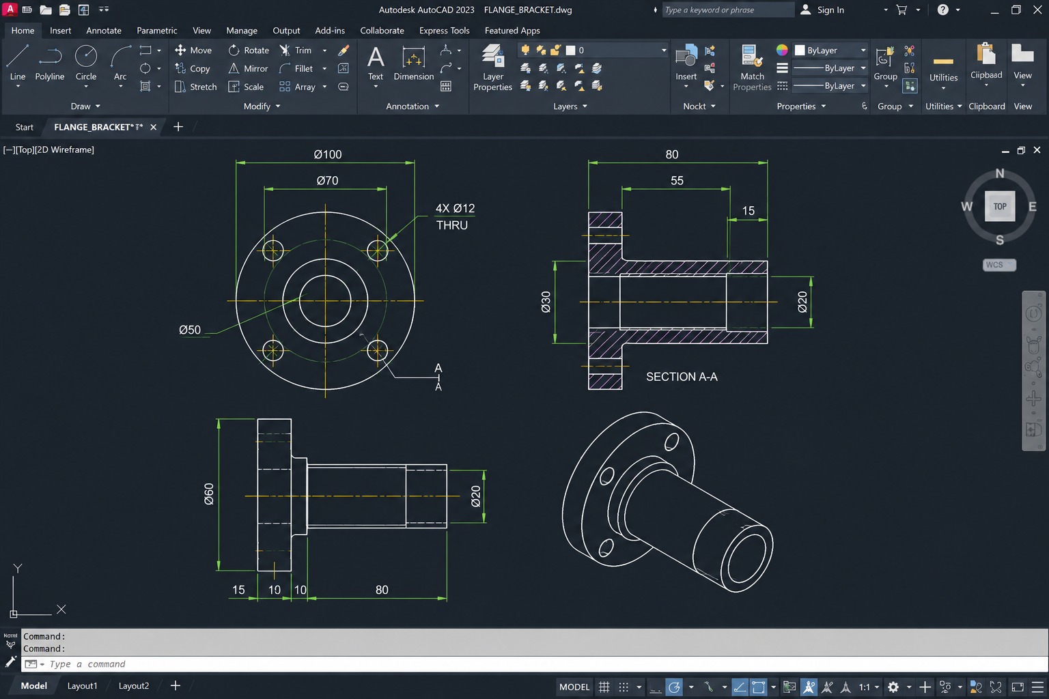Viewport: 1049px width, 699px height.
Task: Click the 2D Wireframe visual style label
Action: (x=66, y=149)
